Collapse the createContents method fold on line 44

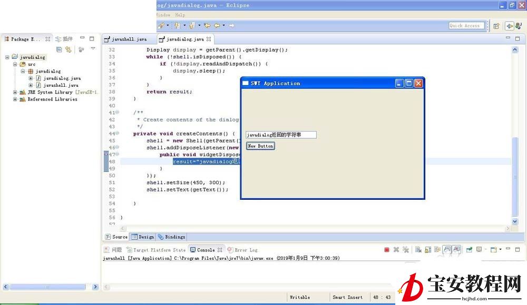click(118, 133)
